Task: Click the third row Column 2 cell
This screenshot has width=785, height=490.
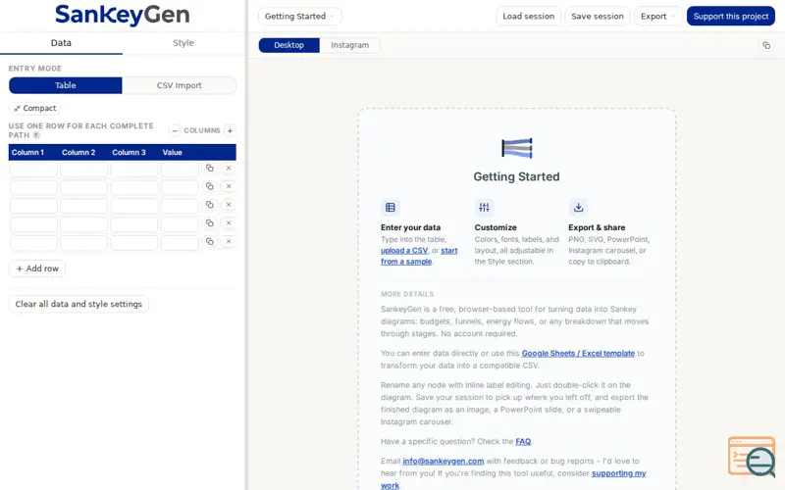Action: (x=83, y=206)
